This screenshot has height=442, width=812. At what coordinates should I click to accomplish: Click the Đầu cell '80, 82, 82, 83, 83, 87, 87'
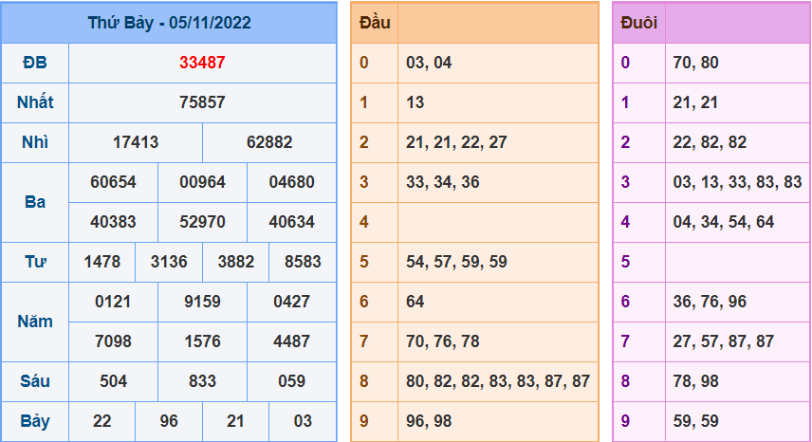(498, 381)
